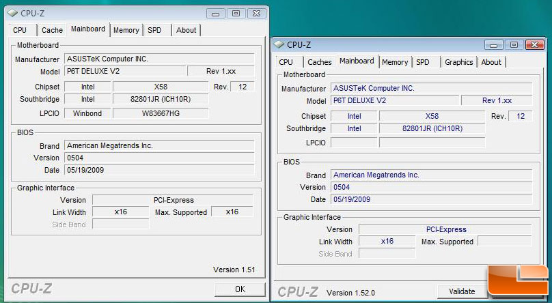This screenshot has width=552, height=303.
Task: Click chipset Rev. 12 field in 1.52.0 window
Action: (521, 116)
